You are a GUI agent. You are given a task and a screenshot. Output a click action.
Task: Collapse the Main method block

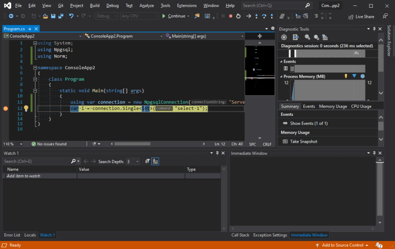[x=35, y=91]
